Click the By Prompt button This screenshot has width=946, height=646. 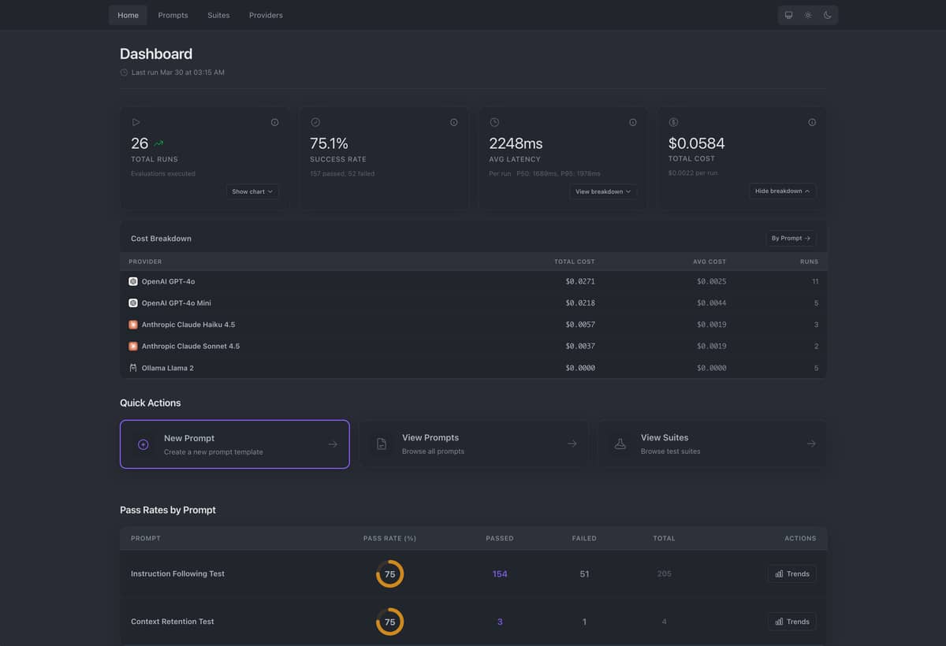tap(791, 238)
